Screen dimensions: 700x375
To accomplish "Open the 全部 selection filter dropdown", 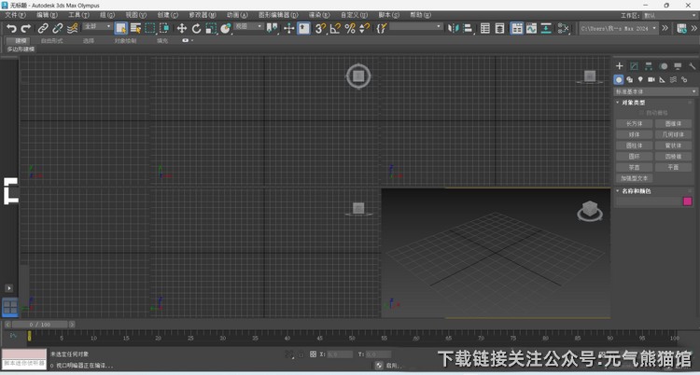I will point(97,28).
